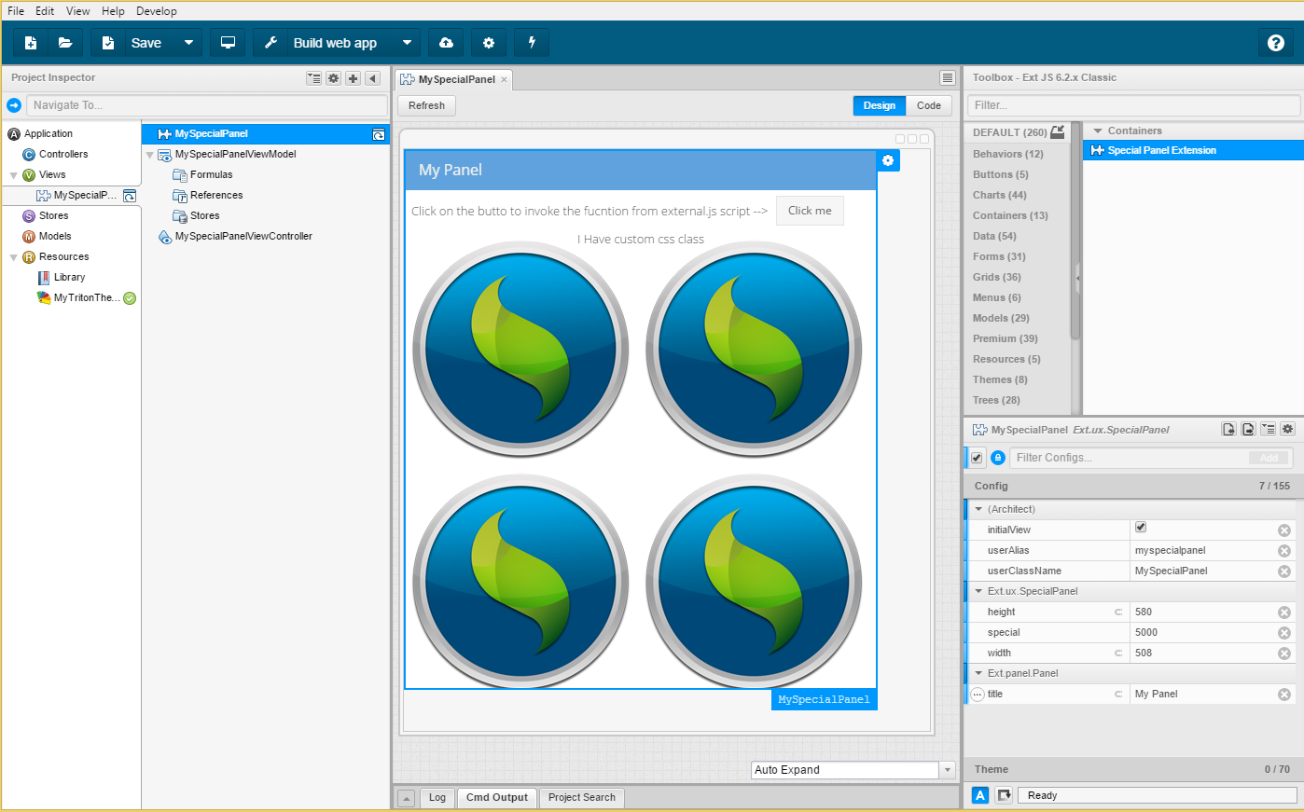Click the toolbox Filter input field
Screen dimensions: 1304x812
tap(1133, 105)
